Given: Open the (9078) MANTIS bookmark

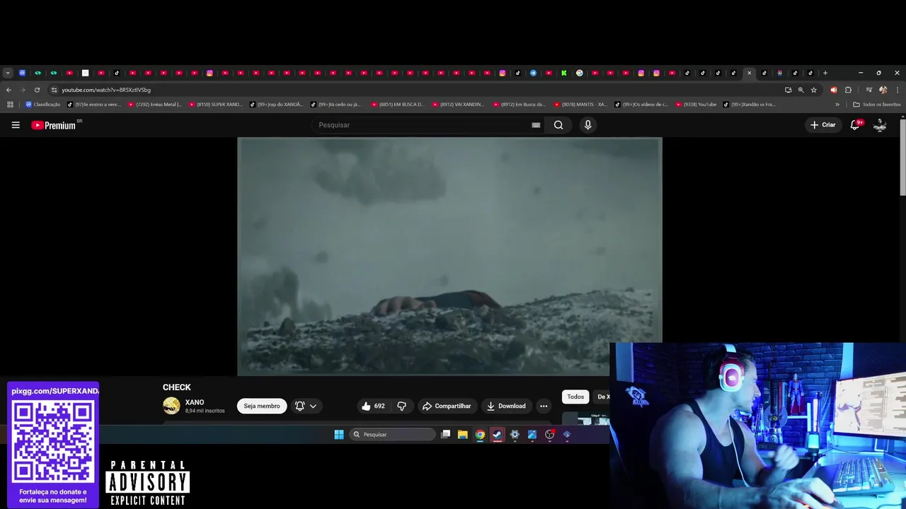Looking at the screenshot, I should point(581,105).
